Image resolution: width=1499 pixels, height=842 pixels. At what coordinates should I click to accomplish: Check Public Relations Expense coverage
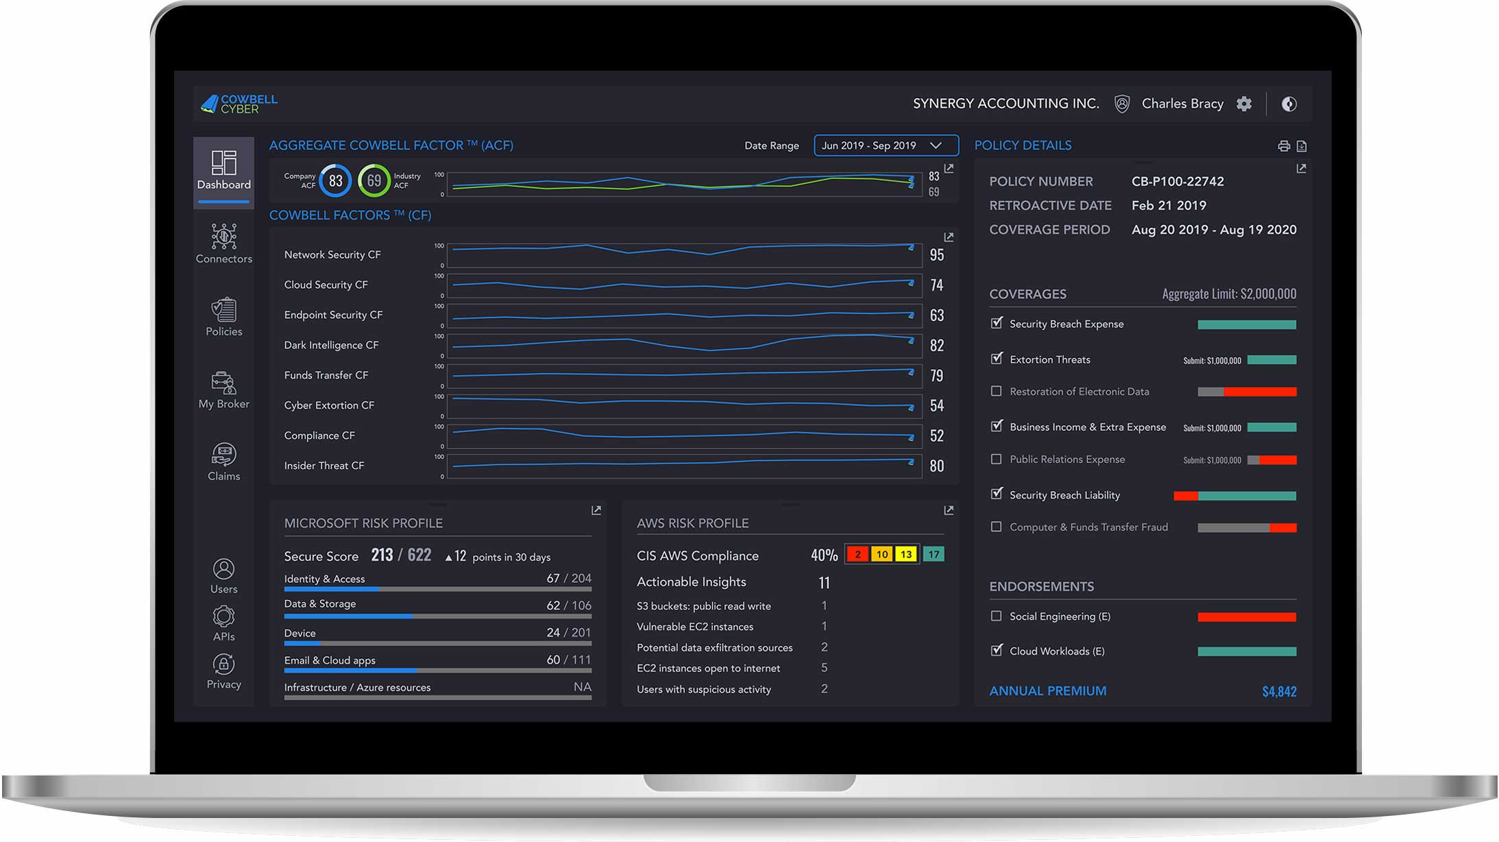click(x=997, y=459)
